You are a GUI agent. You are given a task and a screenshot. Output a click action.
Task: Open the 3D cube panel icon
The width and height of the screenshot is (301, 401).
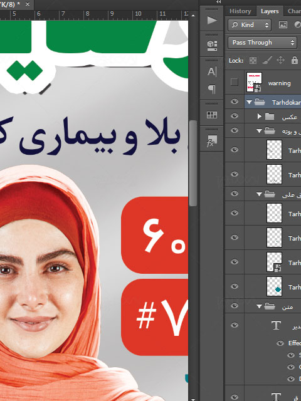[x=212, y=46]
